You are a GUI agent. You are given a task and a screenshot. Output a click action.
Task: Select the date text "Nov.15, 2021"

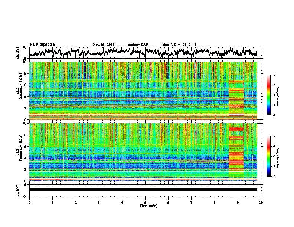104,45
